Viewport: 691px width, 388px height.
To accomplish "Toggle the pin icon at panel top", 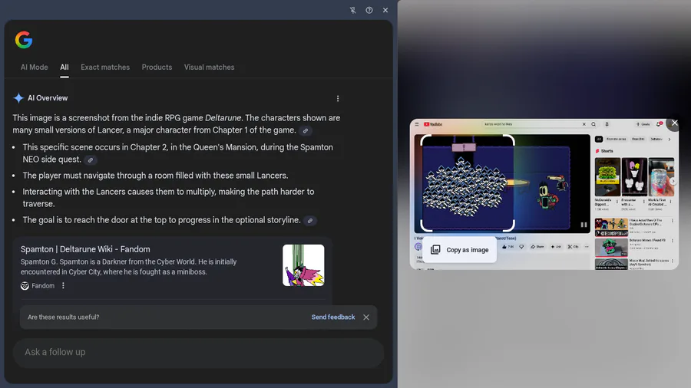I will (353, 10).
